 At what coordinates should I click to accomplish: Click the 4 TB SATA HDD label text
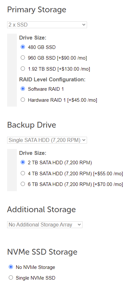point(75,174)
